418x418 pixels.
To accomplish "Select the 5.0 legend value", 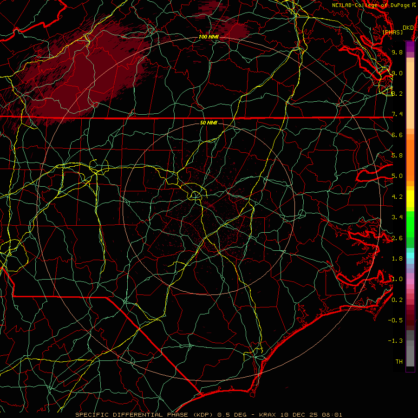I will tap(397, 176).
